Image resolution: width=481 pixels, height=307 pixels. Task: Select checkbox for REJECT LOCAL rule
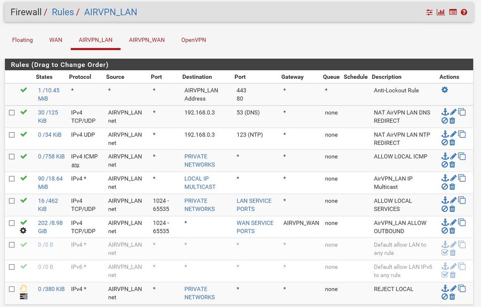point(12,289)
